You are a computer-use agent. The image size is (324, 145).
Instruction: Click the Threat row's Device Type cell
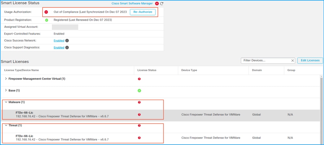(210, 138)
